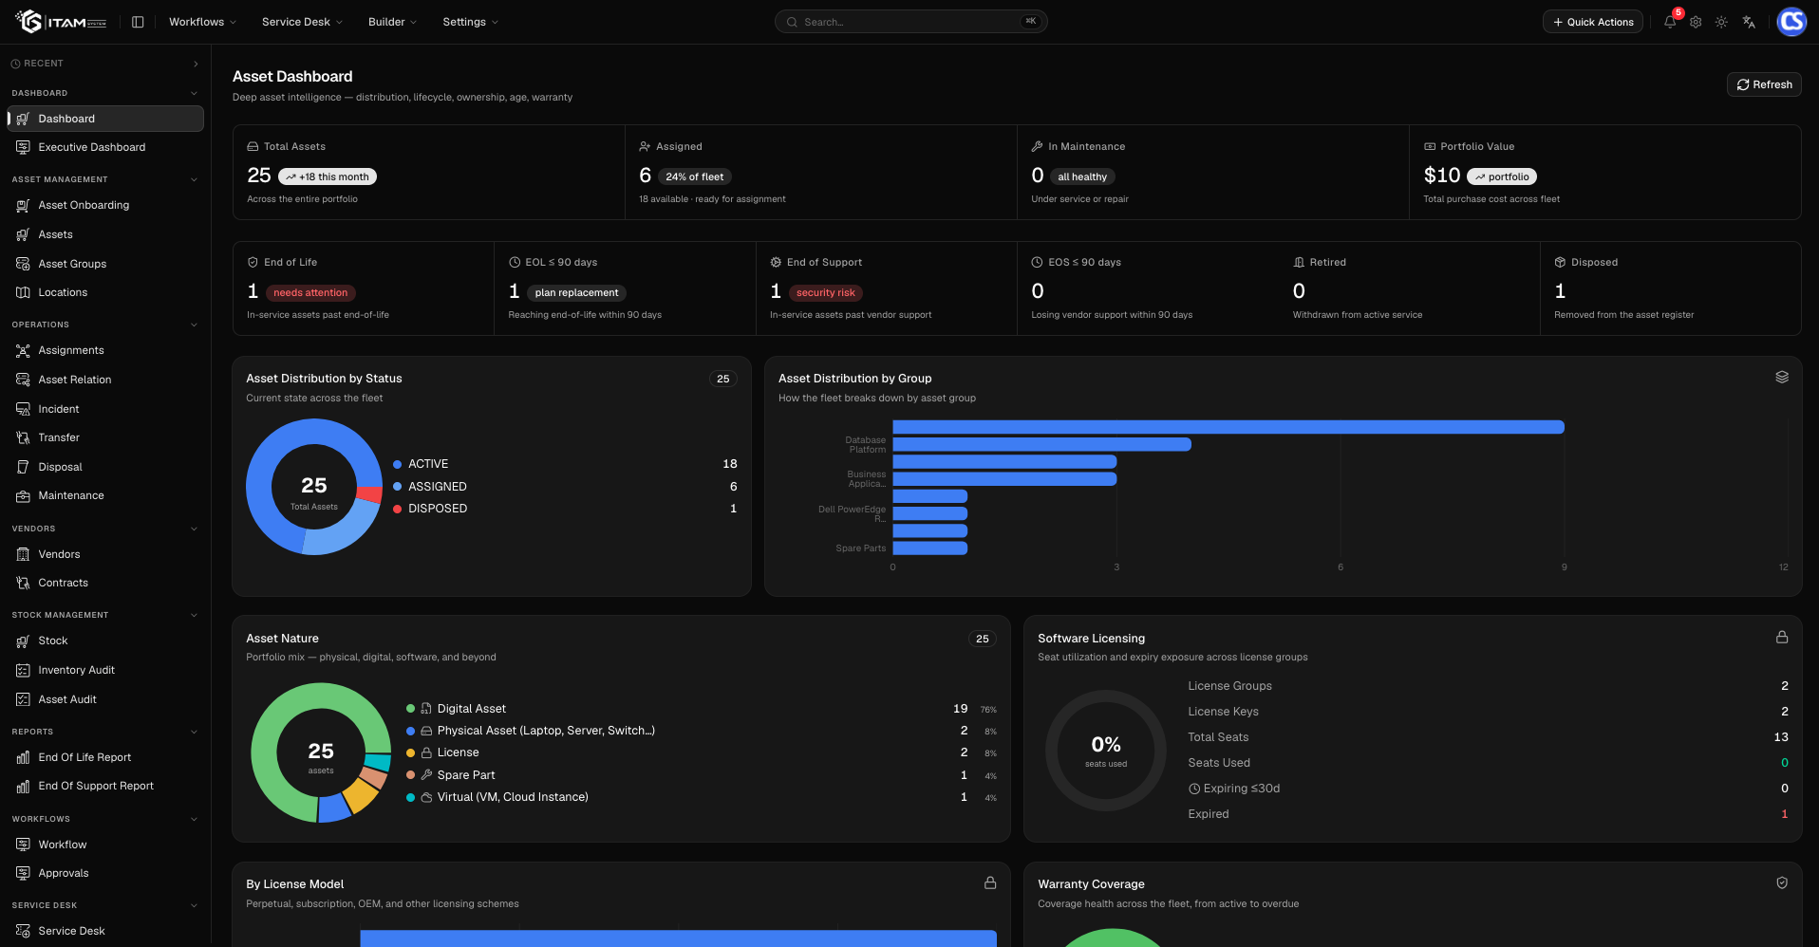Collapse the Asset Management section
Screen dimensions: 1819x947
(195, 179)
